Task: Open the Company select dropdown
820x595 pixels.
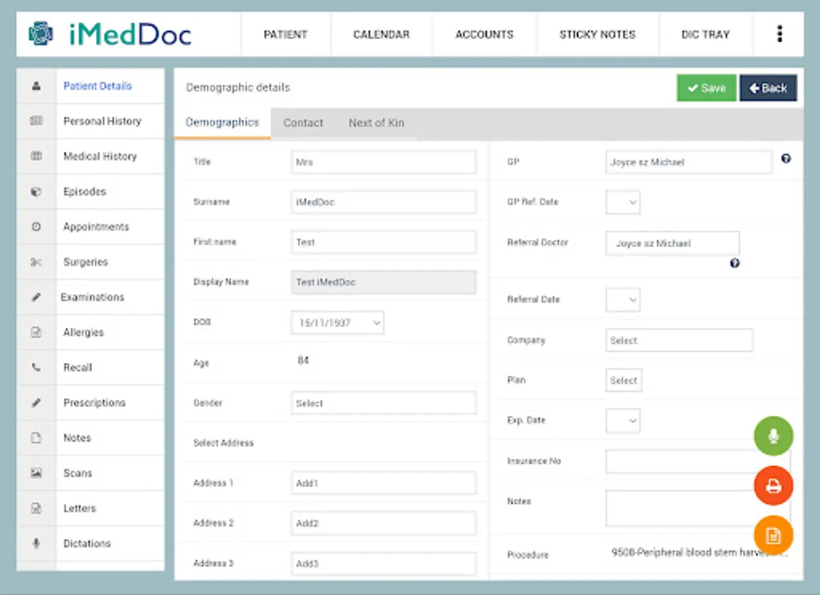Action: (679, 340)
